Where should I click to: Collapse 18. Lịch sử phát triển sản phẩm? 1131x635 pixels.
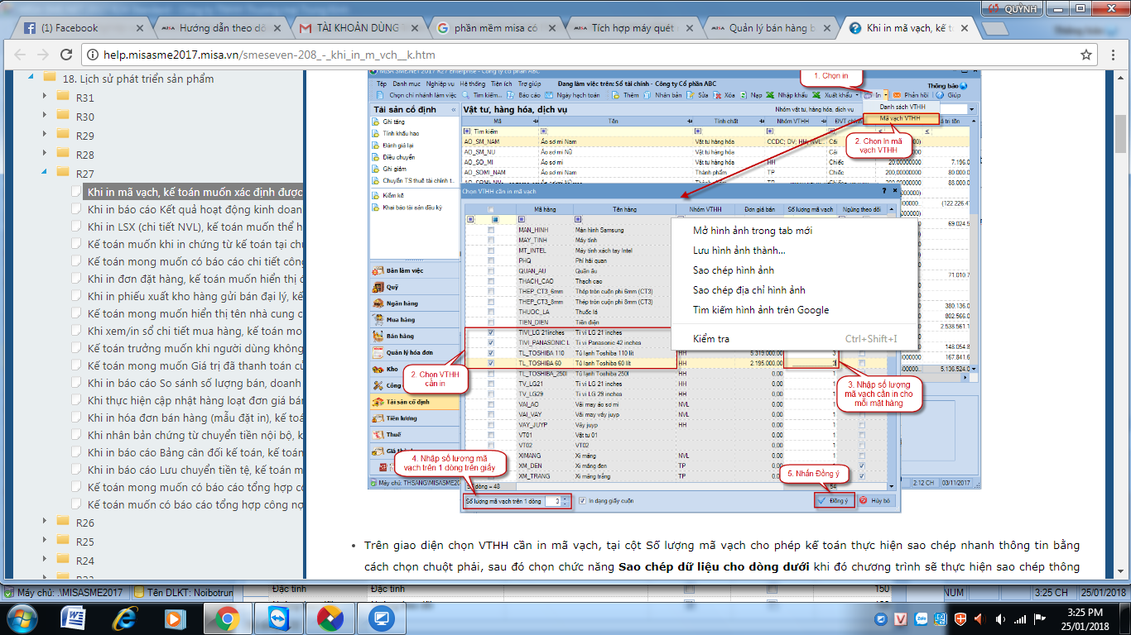point(31,78)
